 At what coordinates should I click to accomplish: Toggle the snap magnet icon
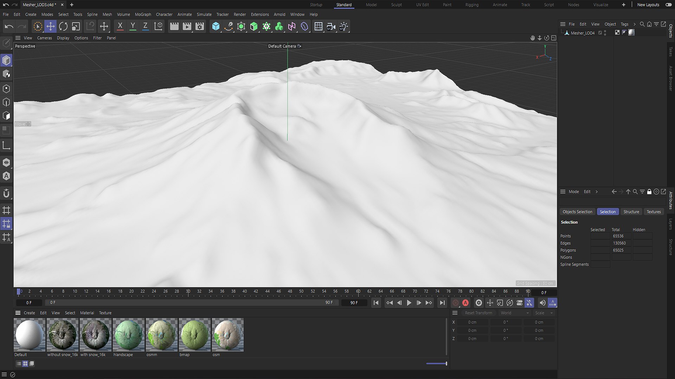click(x=6, y=193)
